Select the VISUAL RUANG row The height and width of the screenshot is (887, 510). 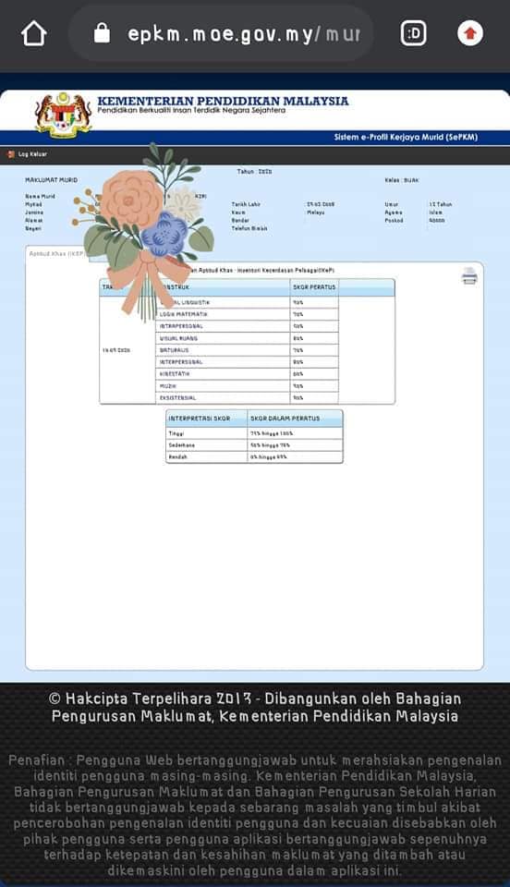pos(247,338)
